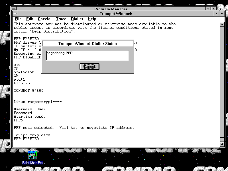This screenshot has height=171, width=228.
Task: Click the Trumpet Winsock Dialler Status title
Action: point(87,44)
